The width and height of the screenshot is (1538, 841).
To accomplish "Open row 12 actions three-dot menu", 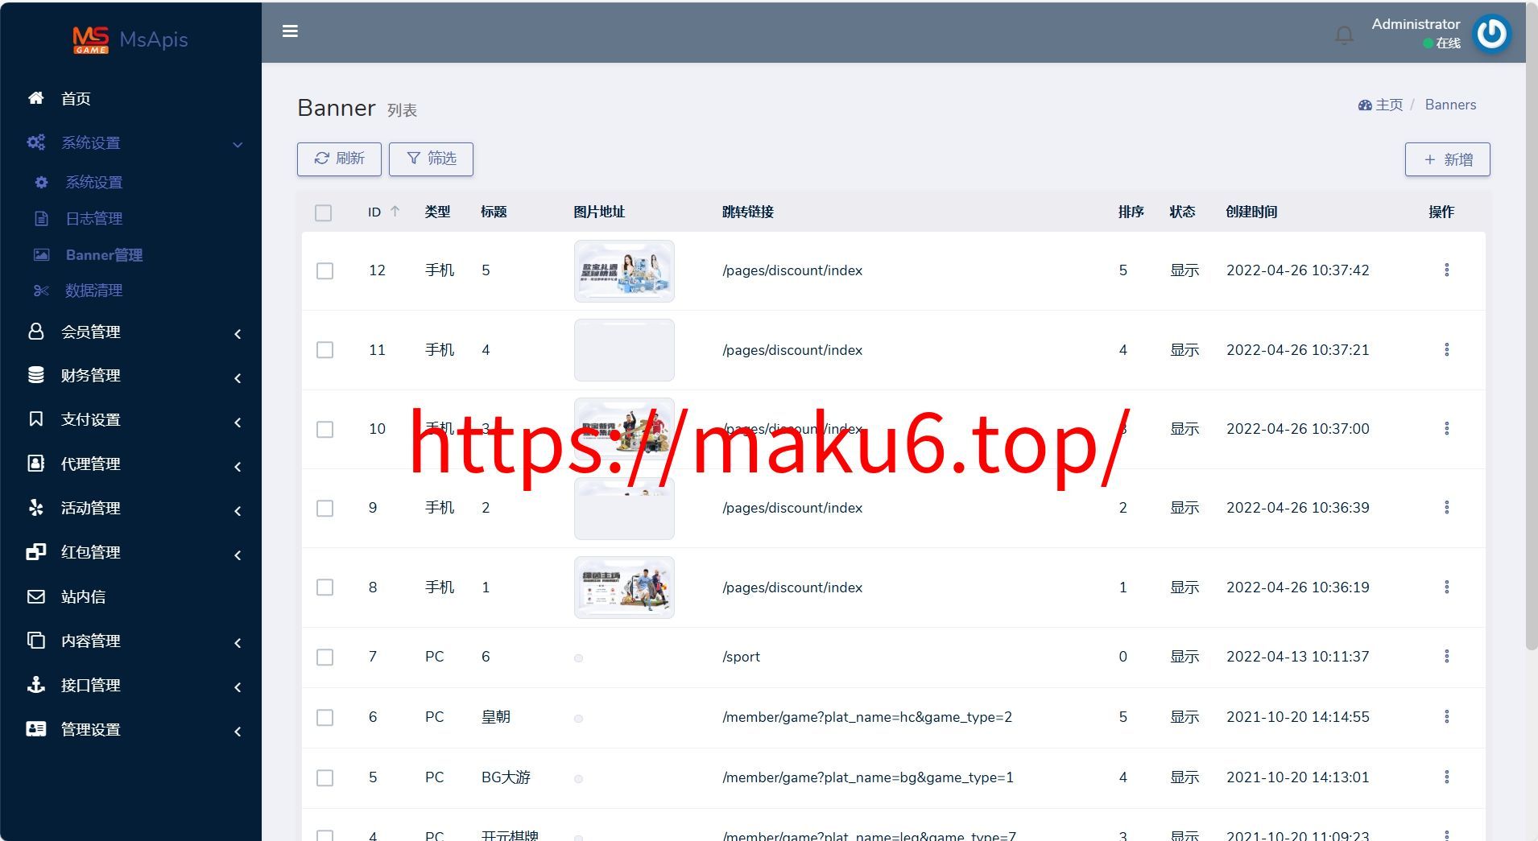I will 1447,270.
